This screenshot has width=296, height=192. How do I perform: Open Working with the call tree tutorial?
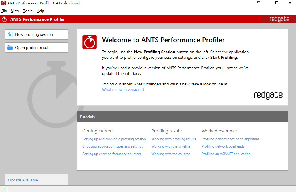(x=171, y=154)
